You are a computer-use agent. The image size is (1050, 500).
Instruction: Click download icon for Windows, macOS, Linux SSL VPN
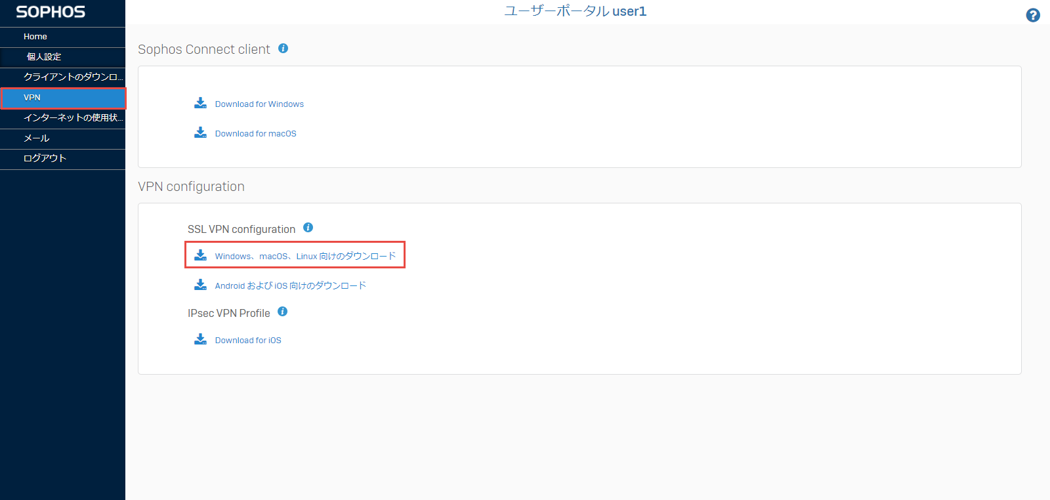coord(200,255)
